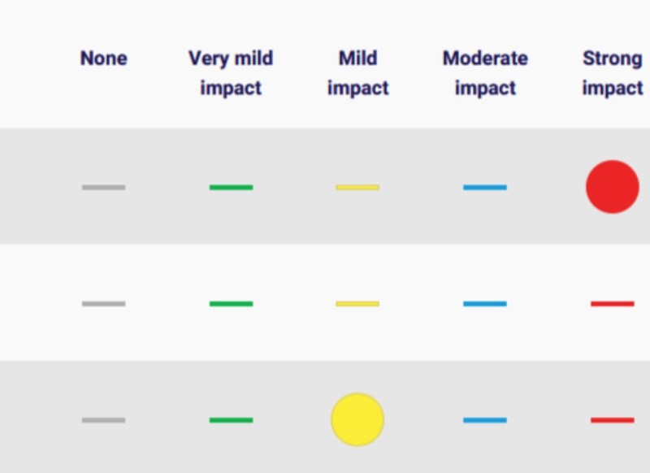Viewport: 650px width, 473px height.
Task: Select None in the third row
Action: click(103, 420)
